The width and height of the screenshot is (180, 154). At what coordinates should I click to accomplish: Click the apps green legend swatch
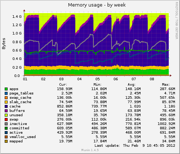pyautogui.click(x=6, y=89)
